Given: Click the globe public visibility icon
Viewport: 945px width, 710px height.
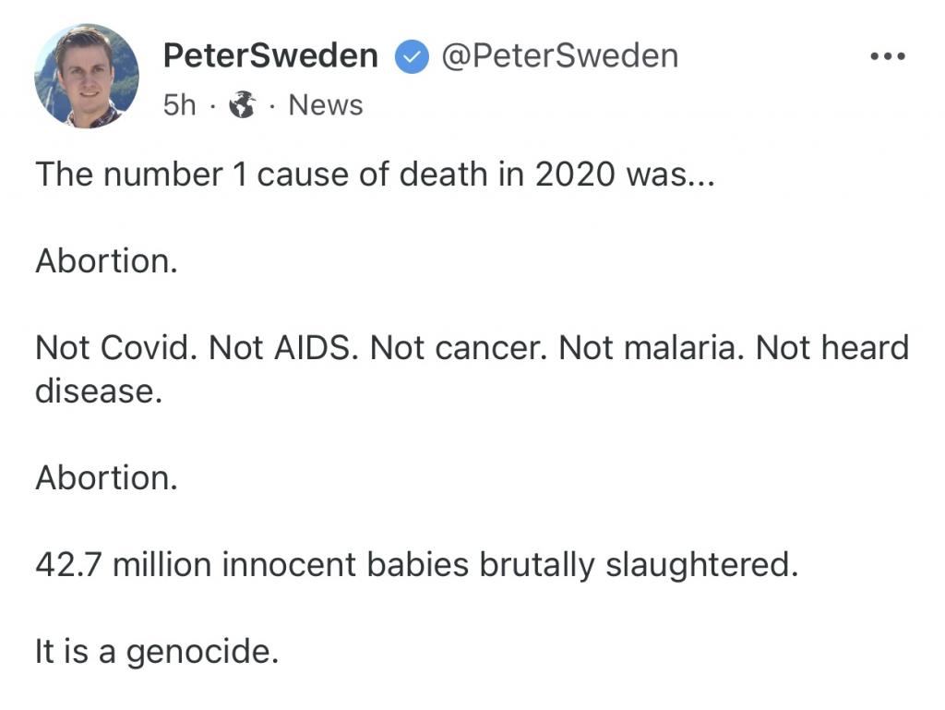Looking at the screenshot, I should (243, 106).
